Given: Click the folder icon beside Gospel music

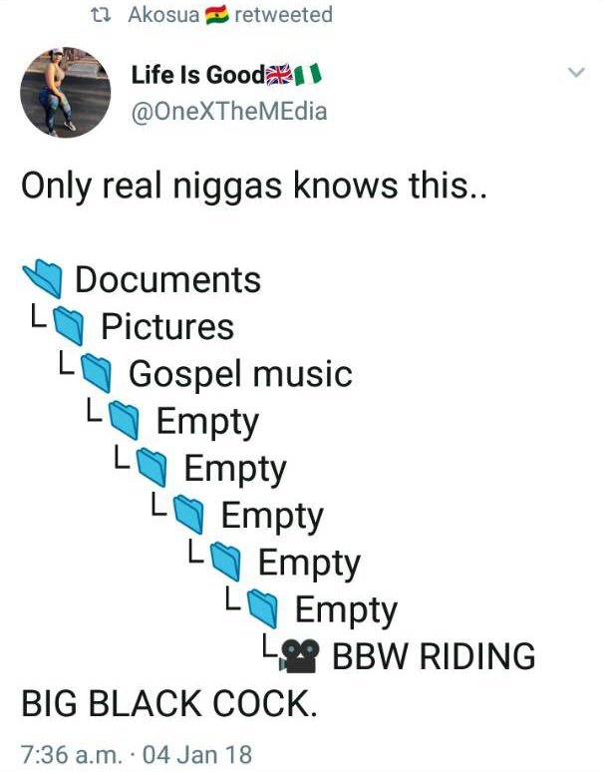Looking at the screenshot, I should coord(96,373).
